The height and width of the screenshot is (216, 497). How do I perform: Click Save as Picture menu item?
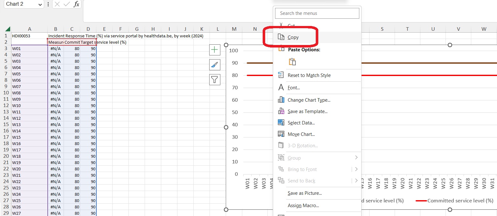(x=304, y=193)
